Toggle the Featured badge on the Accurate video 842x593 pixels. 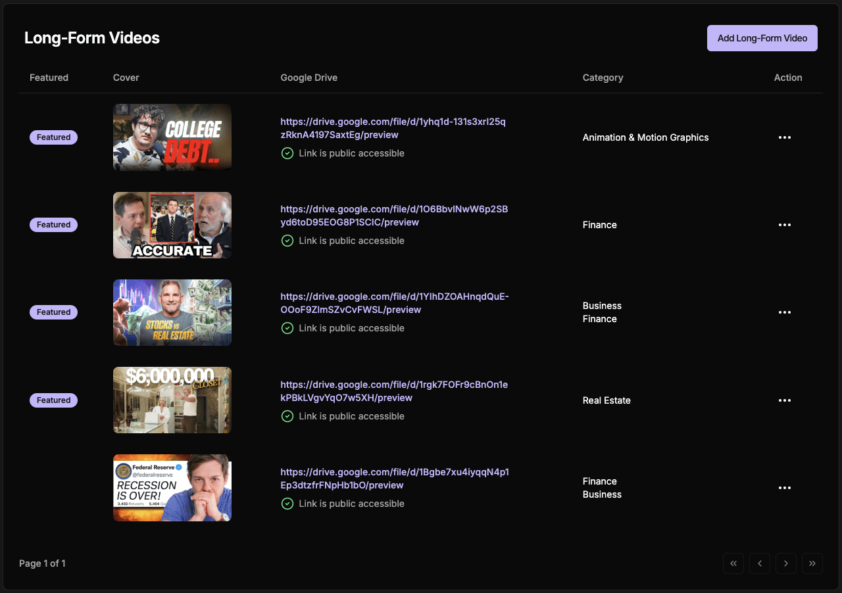point(53,224)
